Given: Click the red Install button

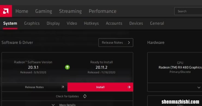Looking at the screenshot, I should (x=100, y=87).
